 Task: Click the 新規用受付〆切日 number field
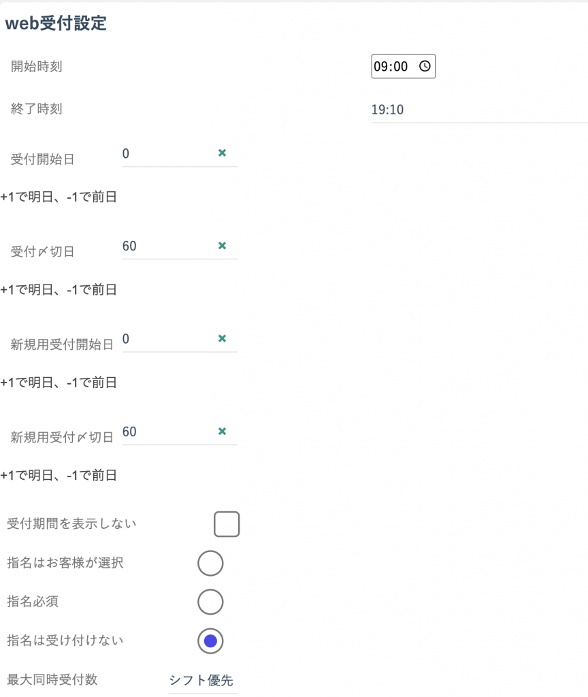tap(169, 432)
